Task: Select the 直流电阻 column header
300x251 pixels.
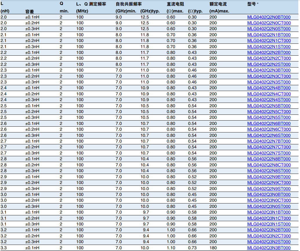Action: pos(176,4)
